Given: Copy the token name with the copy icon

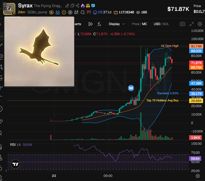Looking at the screenshot, I should coord(72,6).
